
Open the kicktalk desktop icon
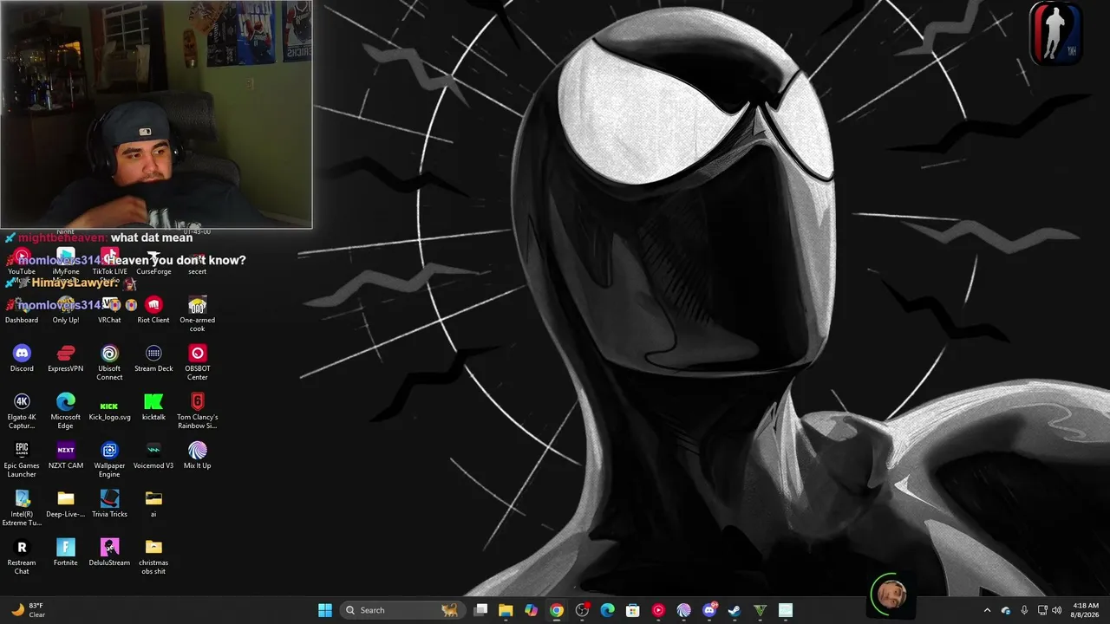pyautogui.click(x=153, y=406)
